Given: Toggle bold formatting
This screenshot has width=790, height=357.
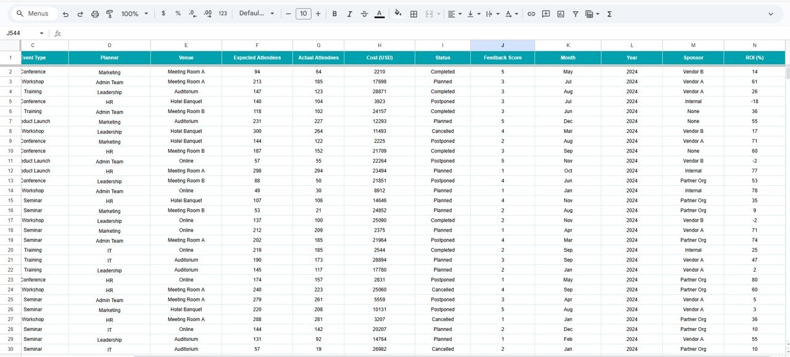Looking at the screenshot, I should tap(334, 14).
